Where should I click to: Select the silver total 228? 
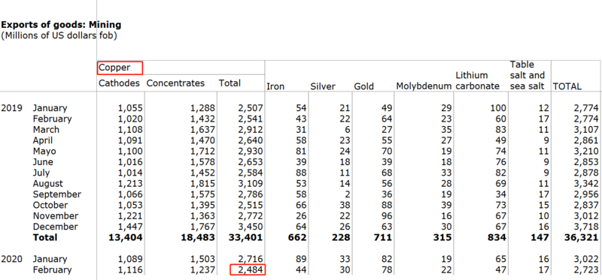click(x=341, y=237)
